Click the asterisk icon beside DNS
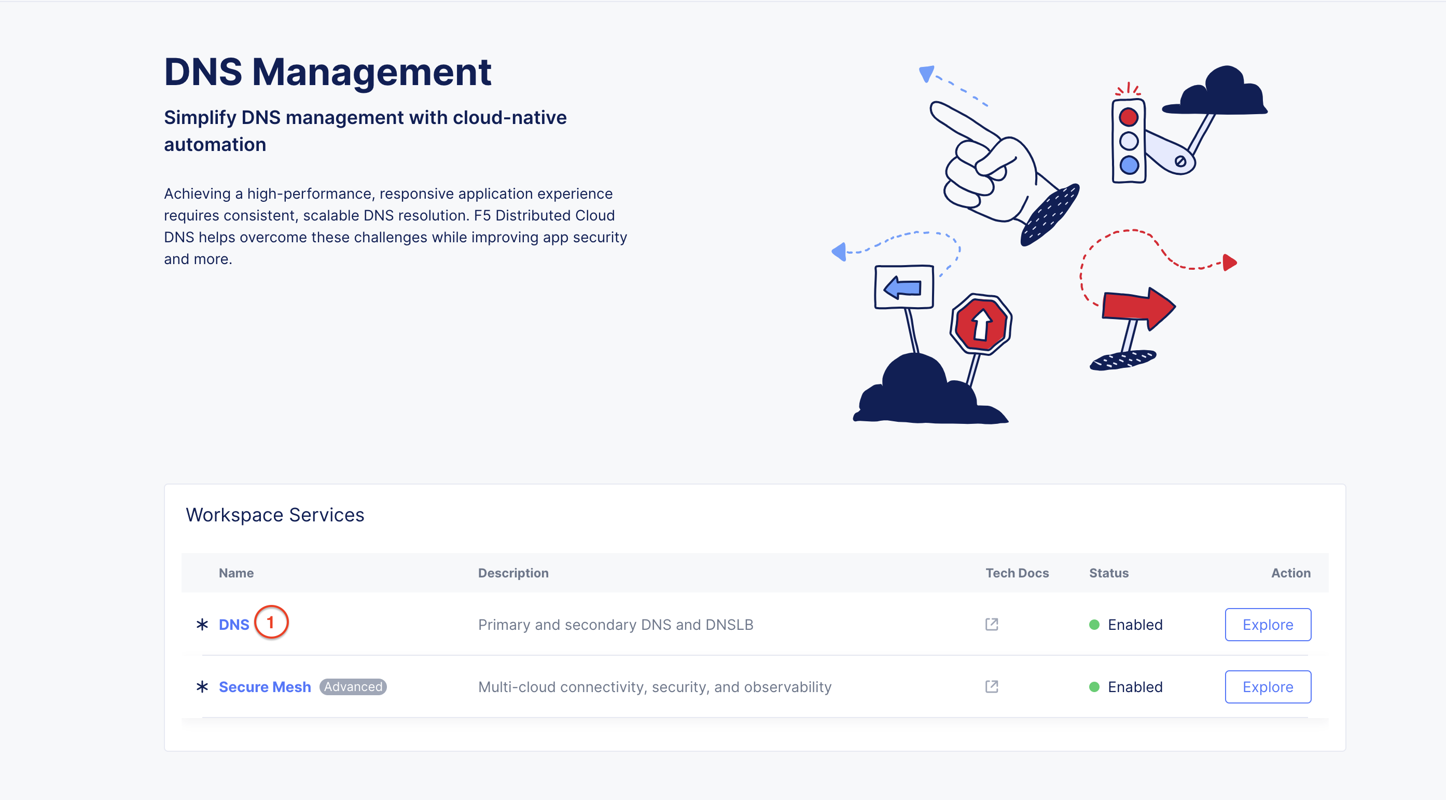Screen dimensions: 1446x800 coord(202,624)
